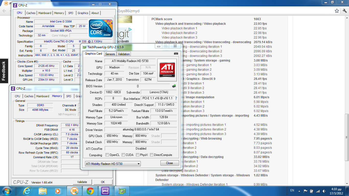Open SPD tab in top CPU-Z window
Screen dimensions: 349x196
(71, 13)
